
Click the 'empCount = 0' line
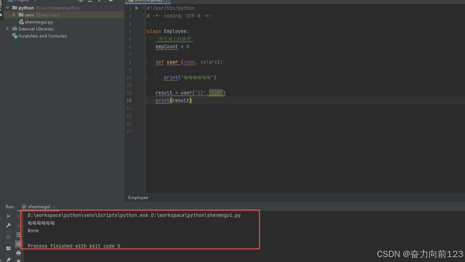[172, 47]
